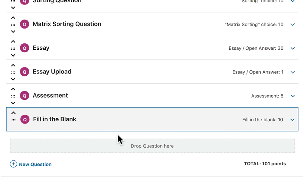Click the New Question link
This screenshot has width=303, height=180.
tap(35, 164)
